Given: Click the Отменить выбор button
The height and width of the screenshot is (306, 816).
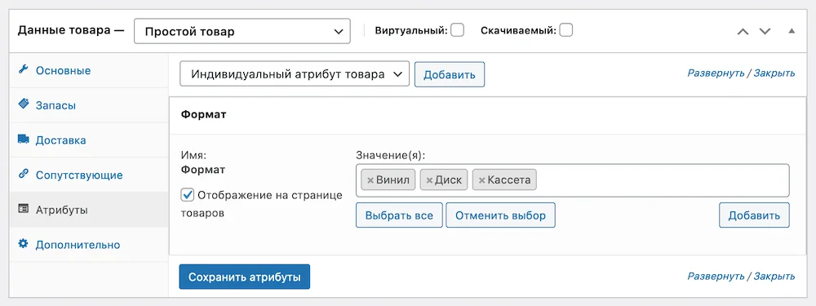Looking at the screenshot, I should 501,215.
